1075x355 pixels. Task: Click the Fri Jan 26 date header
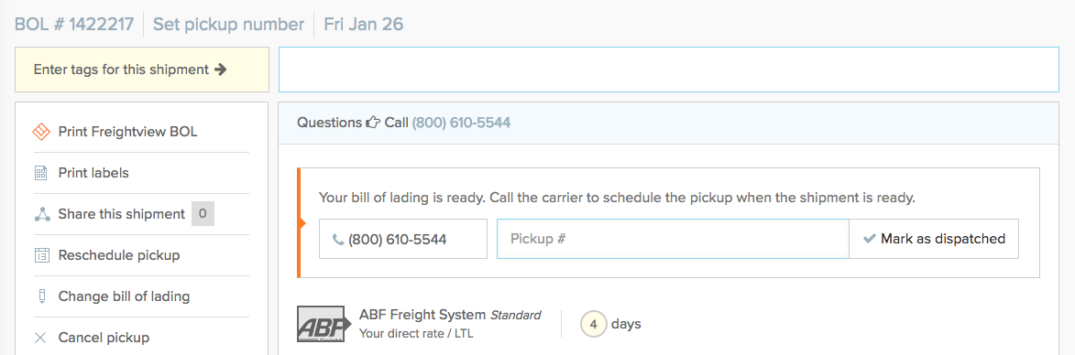click(363, 25)
